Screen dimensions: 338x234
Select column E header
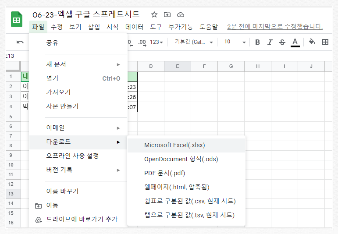coord(178,66)
